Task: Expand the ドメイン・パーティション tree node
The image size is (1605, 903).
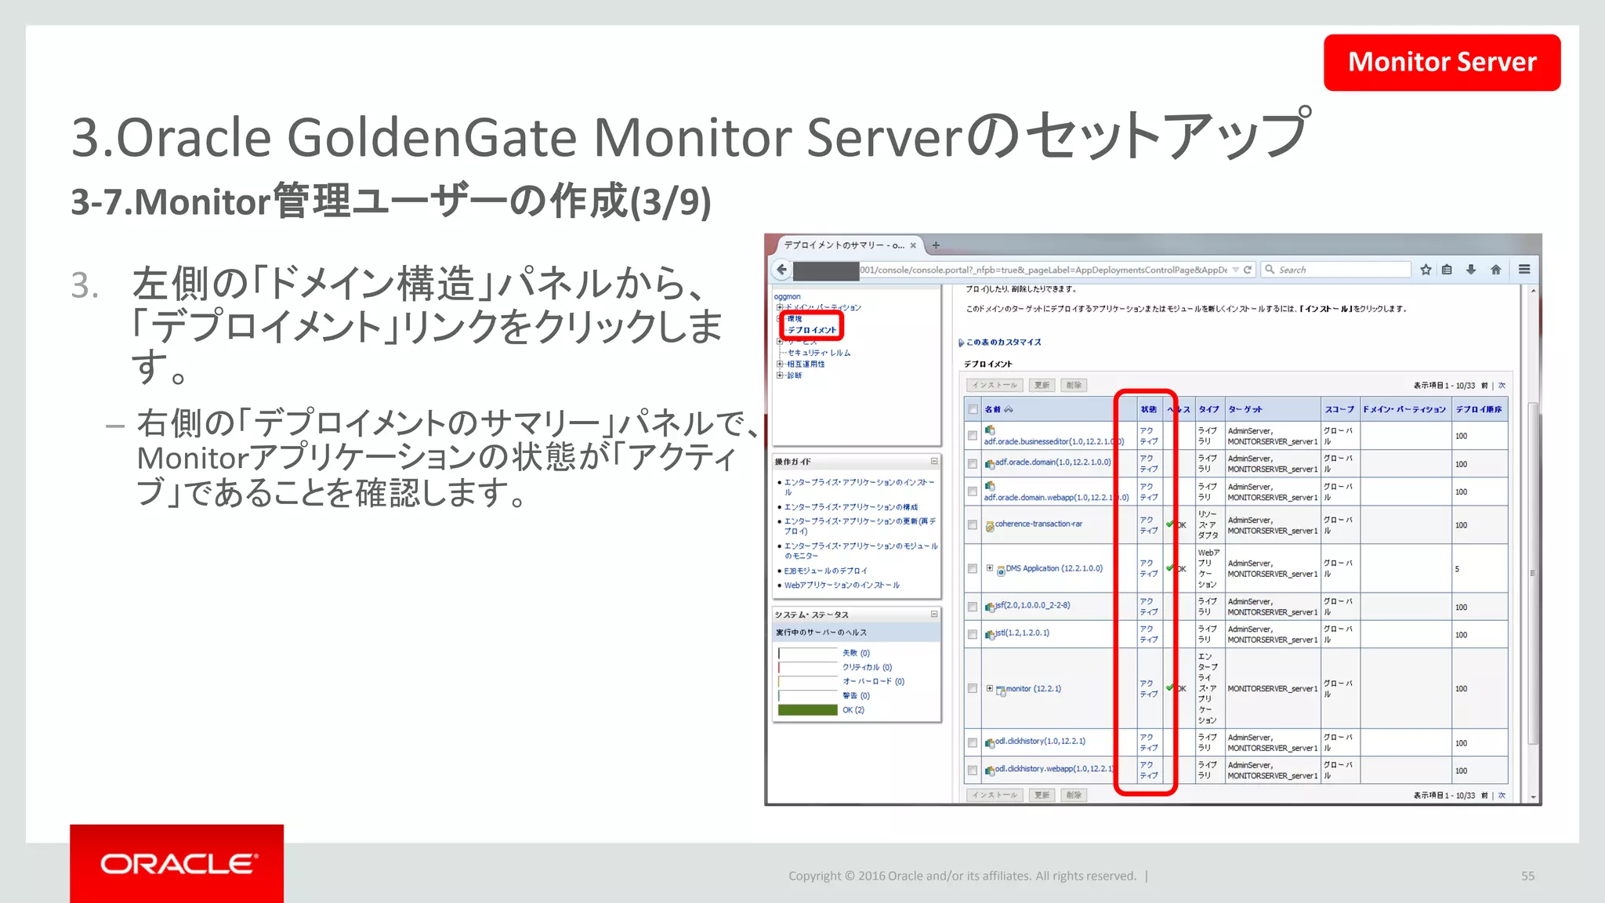Action: pos(780,307)
